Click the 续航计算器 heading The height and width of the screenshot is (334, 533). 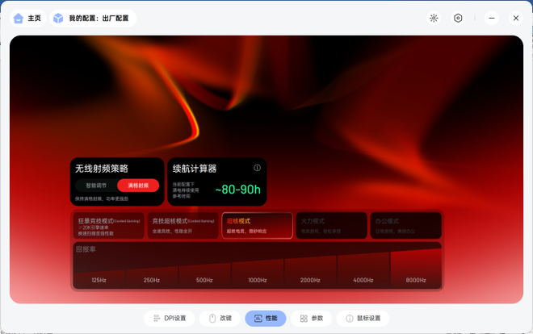coord(195,169)
